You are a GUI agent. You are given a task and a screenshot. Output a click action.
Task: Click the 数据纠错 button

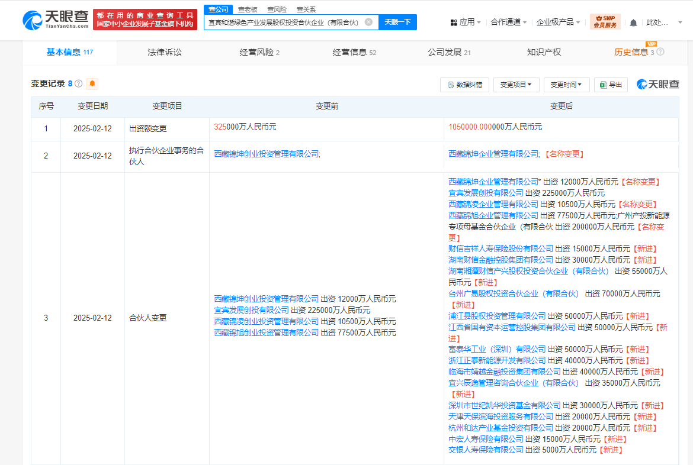point(464,85)
